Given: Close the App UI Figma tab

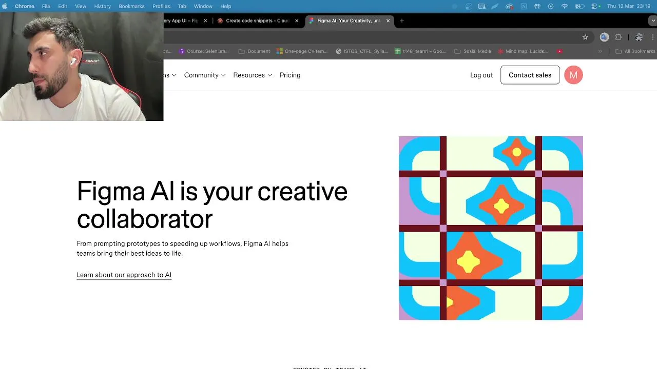Looking at the screenshot, I should (206, 20).
